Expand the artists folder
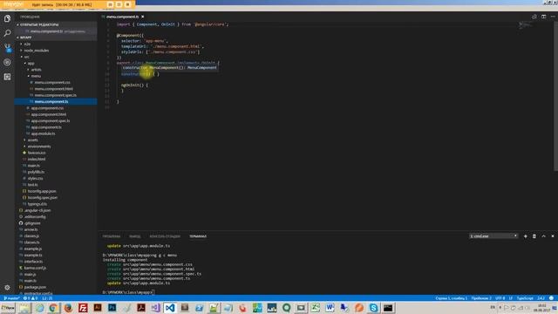Image resolution: width=558 pixels, height=314 pixels. pos(36,70)
